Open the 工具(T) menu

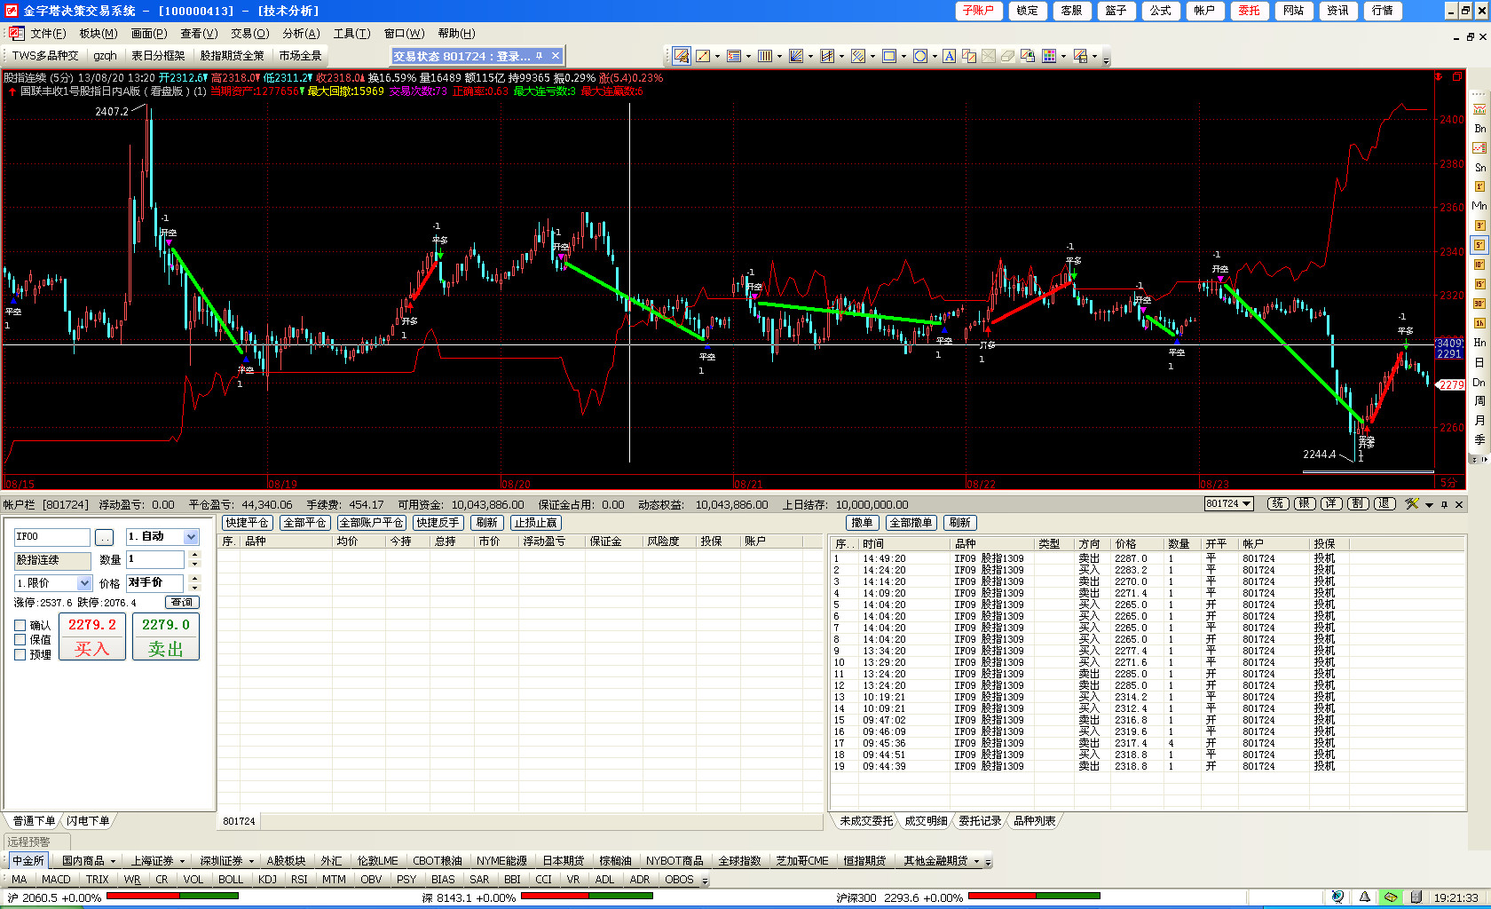click(351, 34)
